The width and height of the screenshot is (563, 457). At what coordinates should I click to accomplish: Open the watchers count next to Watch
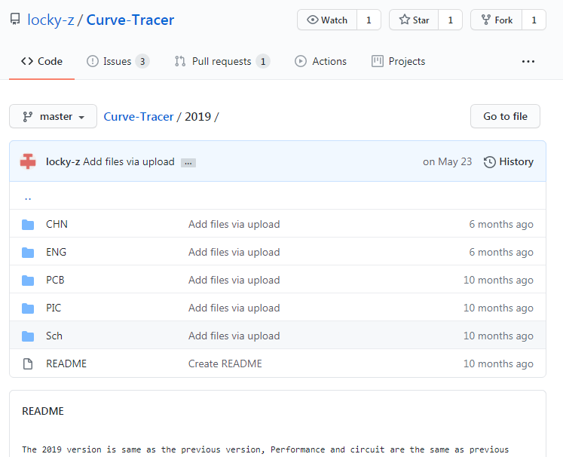[x=369, y=20]
